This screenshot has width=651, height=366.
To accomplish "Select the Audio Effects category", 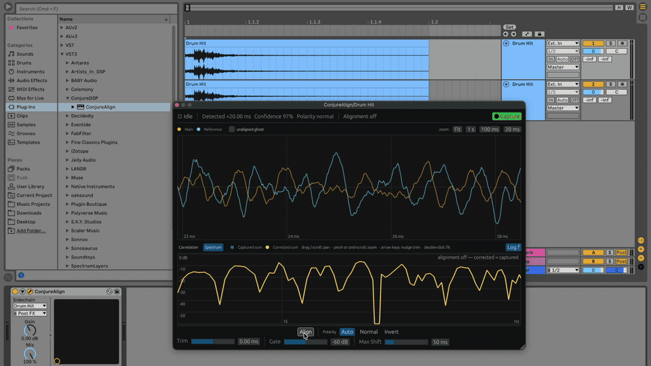I will pyautogui.click(x=32, y=81).
